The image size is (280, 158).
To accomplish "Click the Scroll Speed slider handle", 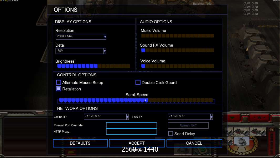I will point(145,100).
